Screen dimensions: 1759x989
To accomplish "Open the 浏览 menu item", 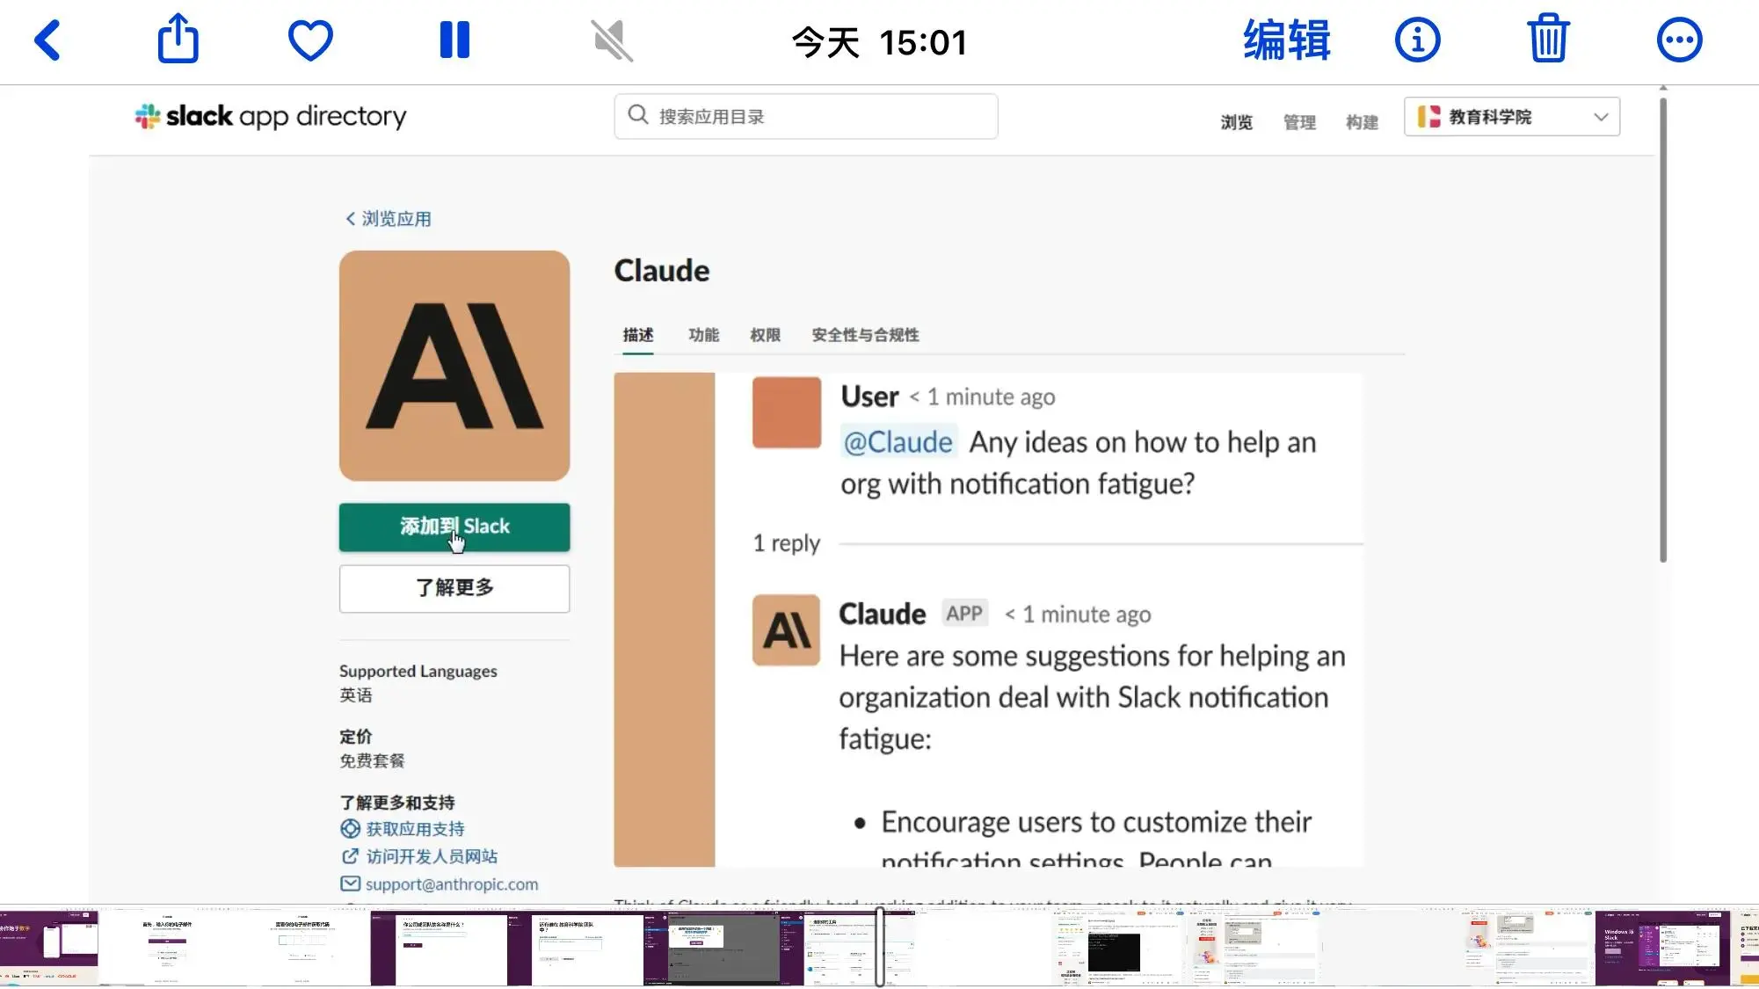I will [1236, 122].
